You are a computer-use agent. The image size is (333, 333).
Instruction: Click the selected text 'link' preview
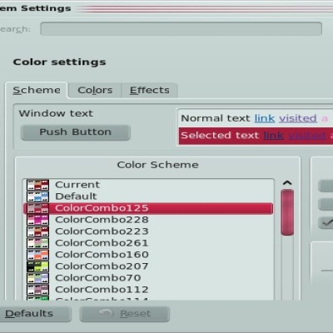coord(273,136)
